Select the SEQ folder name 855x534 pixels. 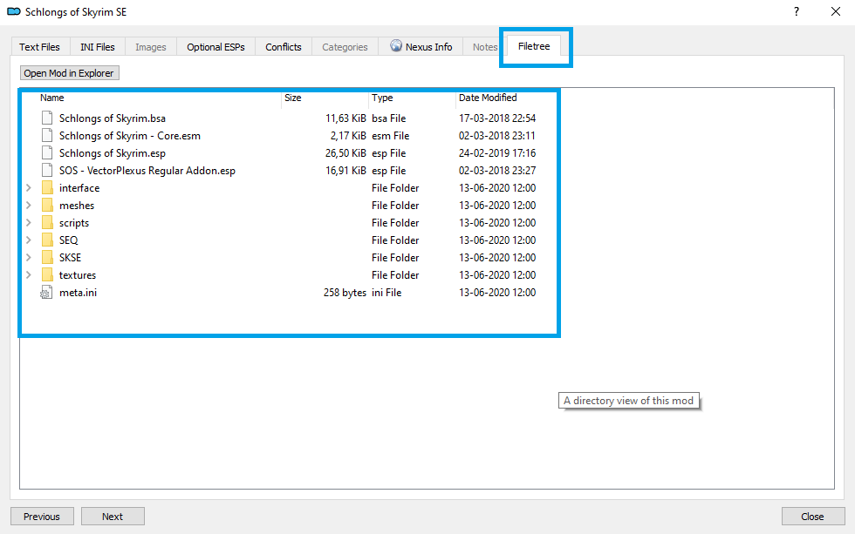(69, 240)
